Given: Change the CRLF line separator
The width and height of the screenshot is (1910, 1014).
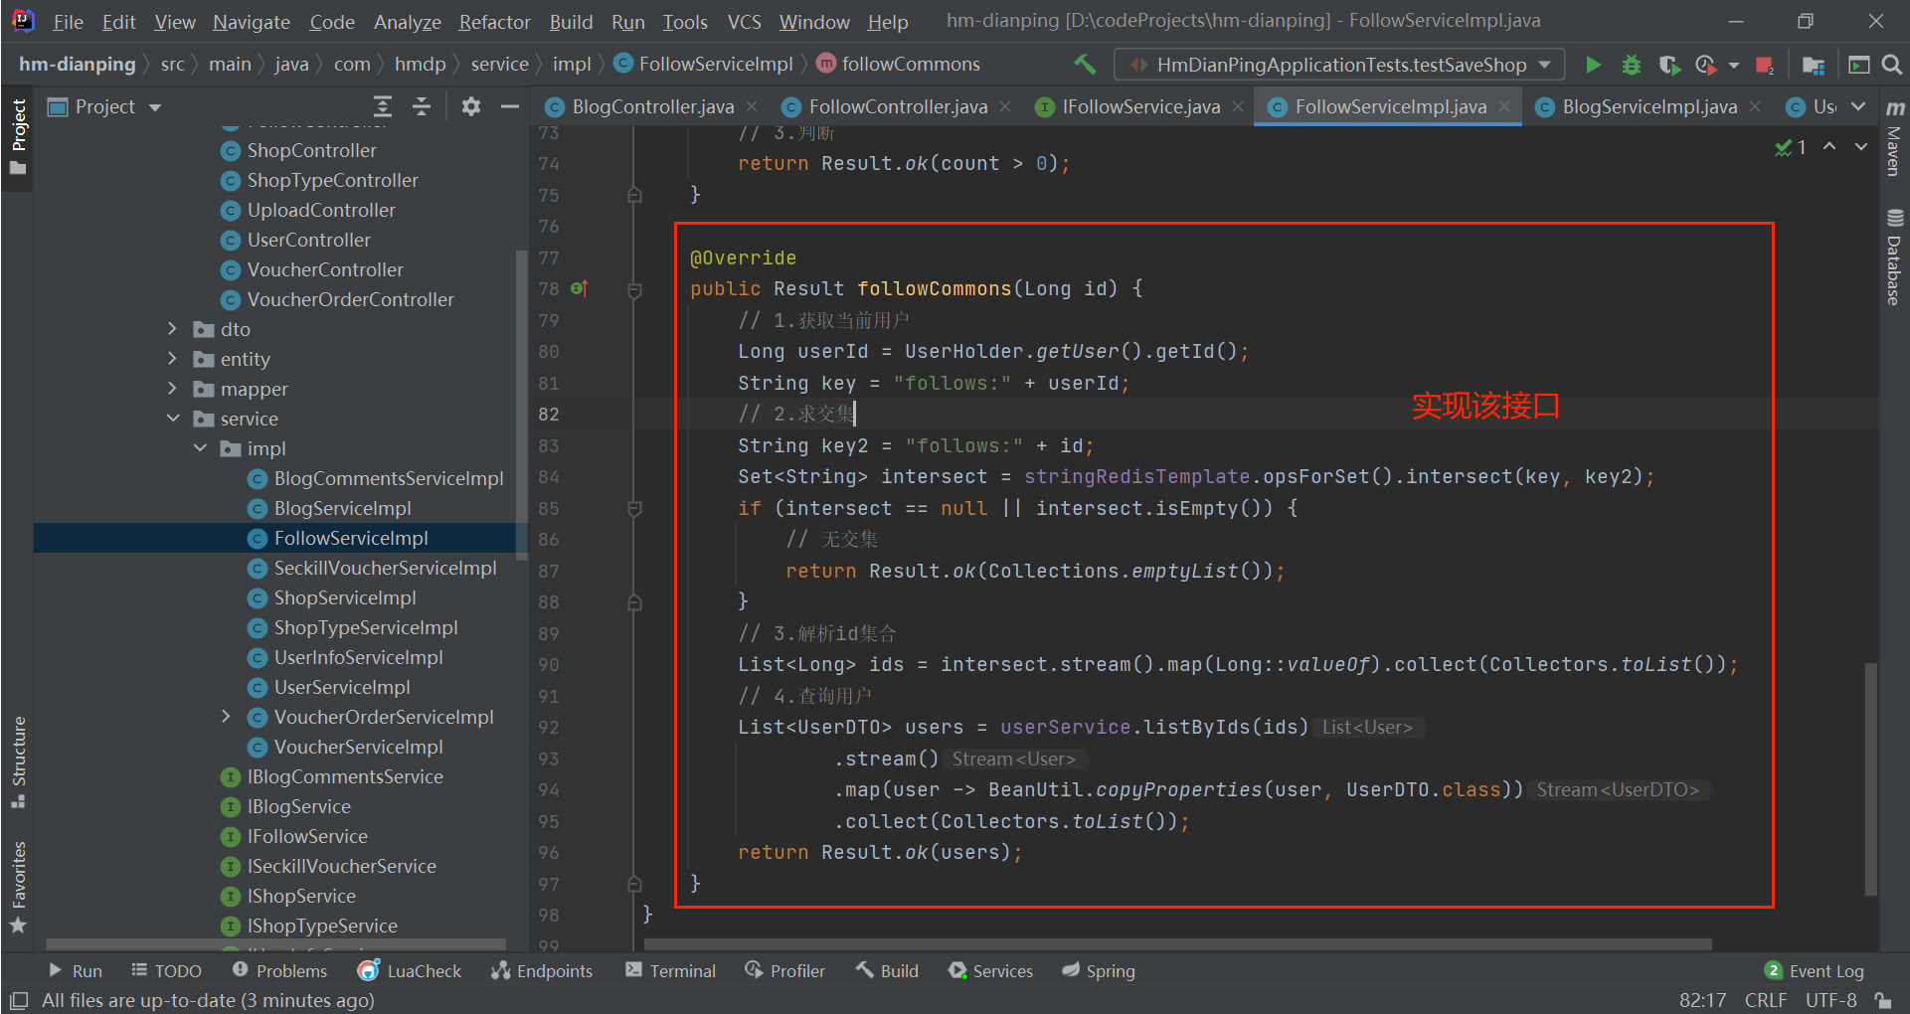Looking at the screenshot, I should point(1765,1000).
